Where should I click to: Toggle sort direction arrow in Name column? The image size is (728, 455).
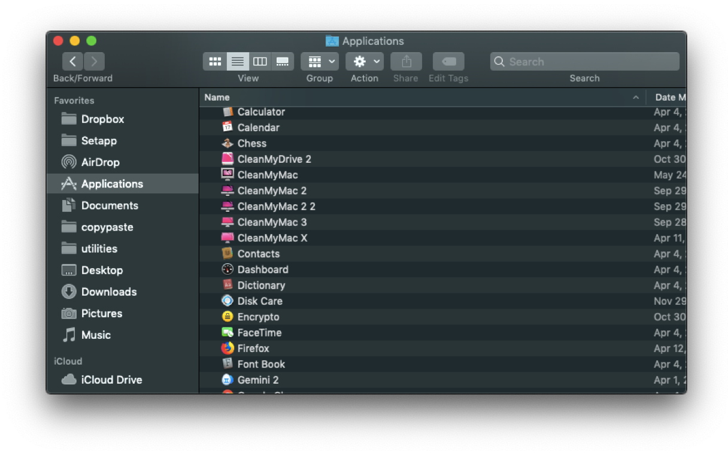[x=635, y=98]
